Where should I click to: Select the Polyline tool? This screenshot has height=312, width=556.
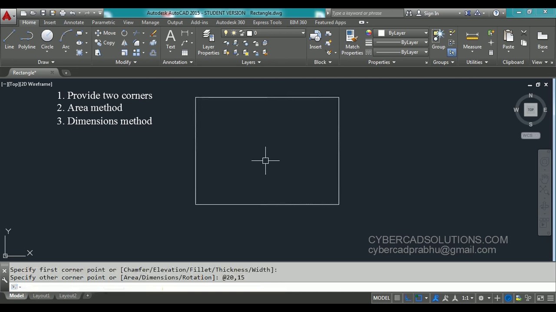coord(26,40)
